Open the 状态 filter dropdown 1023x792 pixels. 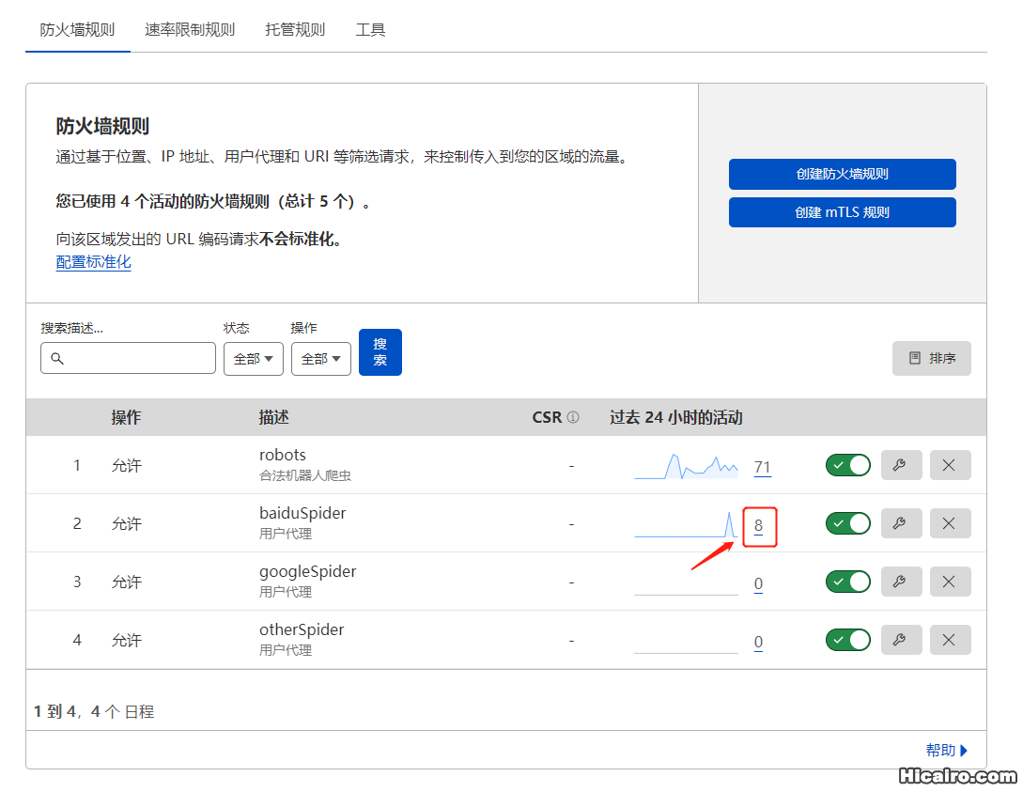click(x=253, y=358)
